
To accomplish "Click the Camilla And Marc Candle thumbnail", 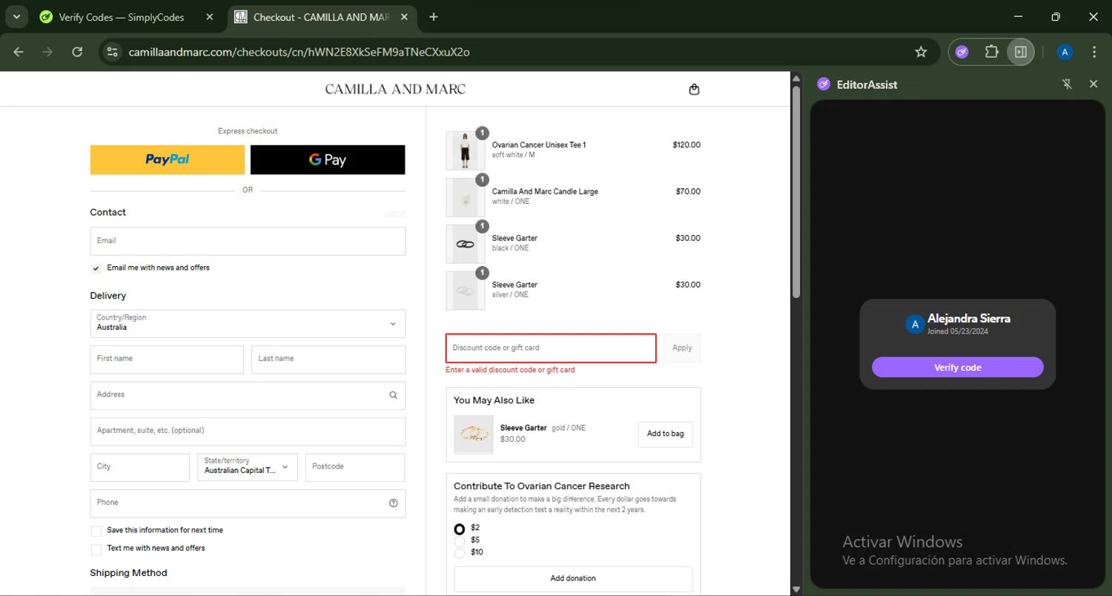I will pyautogui.click(x=466, y=197).
